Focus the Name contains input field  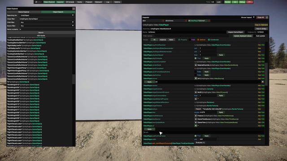(47, 29)
